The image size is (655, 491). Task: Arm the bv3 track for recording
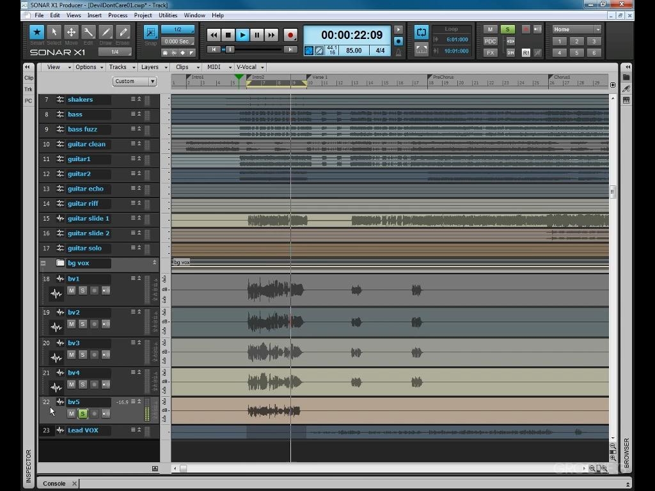click(95, 355)
